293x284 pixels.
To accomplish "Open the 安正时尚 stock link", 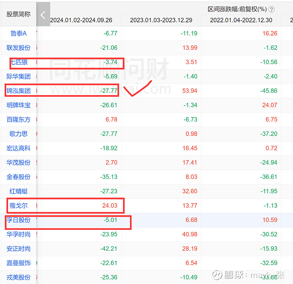I will coord(19,249).
